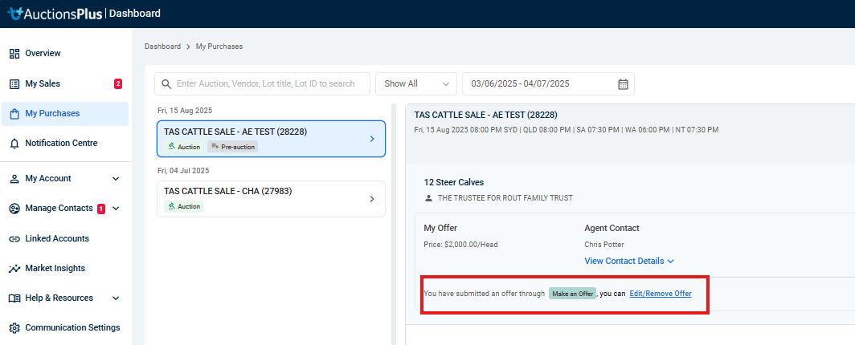Click the My Purchases breadcrumb

pos(219,47)
